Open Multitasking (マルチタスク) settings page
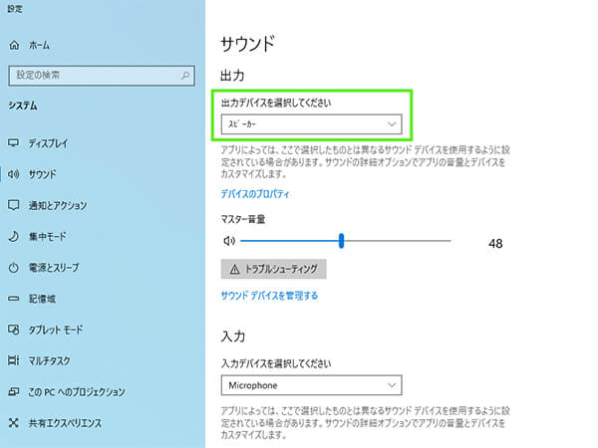 (50, 360)
